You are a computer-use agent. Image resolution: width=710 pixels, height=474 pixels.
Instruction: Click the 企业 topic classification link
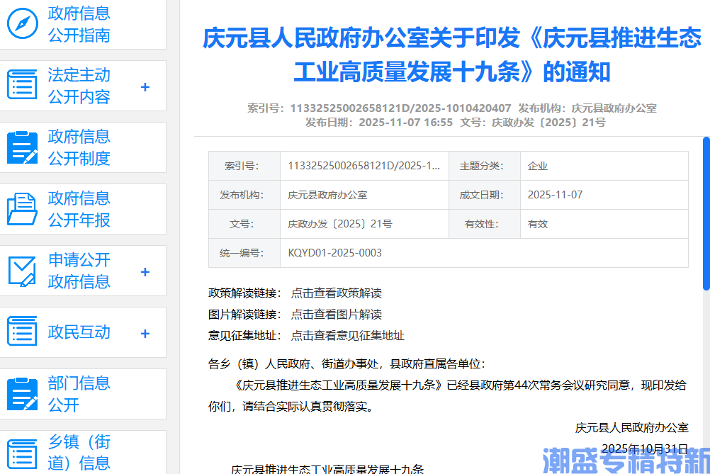point(536,165)
